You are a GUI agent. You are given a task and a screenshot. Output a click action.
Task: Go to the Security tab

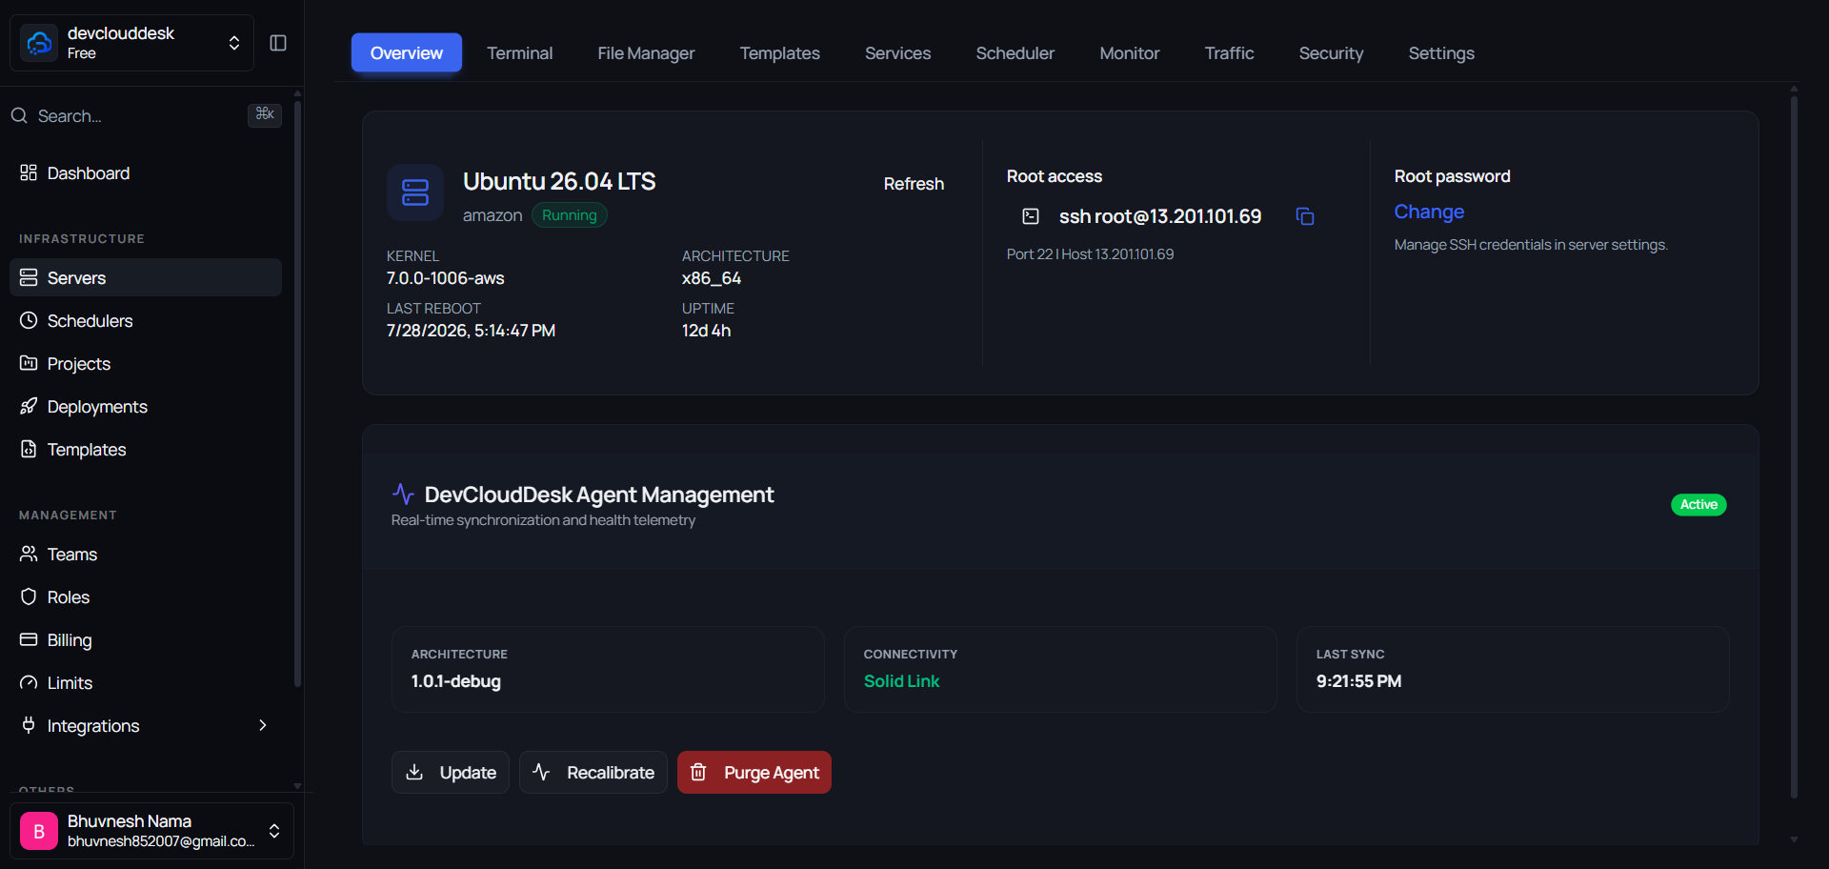click(x=1332, y=52)
